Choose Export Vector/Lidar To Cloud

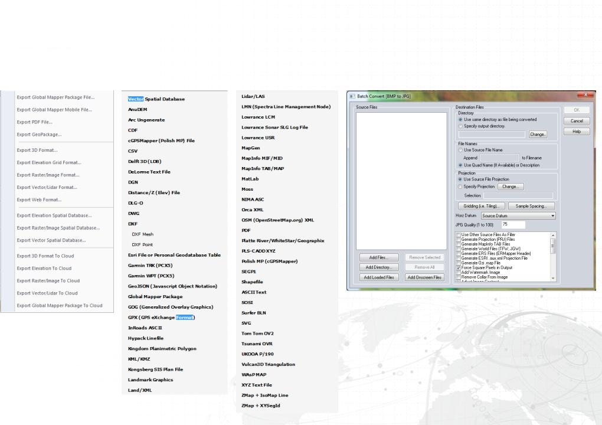pyautogui.click(x=47, y=293)
